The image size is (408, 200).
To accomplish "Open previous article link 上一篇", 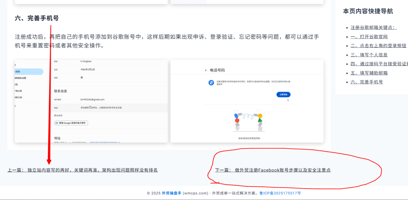I will pyautogui.click(x=82, y=170).
